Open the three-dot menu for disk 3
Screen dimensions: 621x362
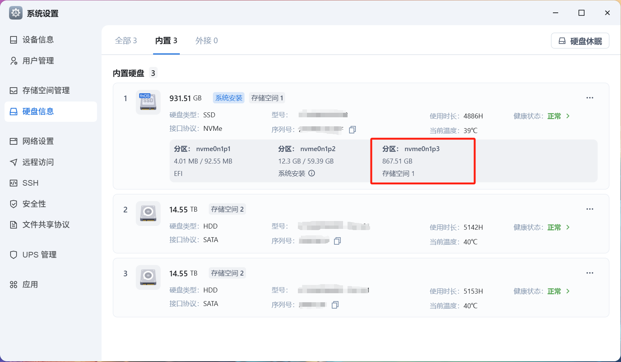pyautogui.click(x=589, y=273)
